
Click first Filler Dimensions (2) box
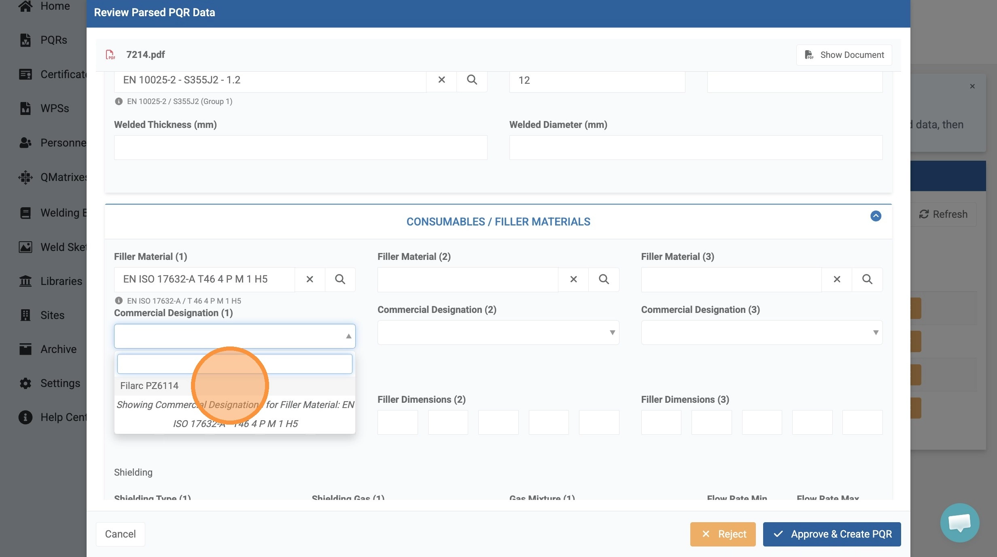tap(397, 422)
